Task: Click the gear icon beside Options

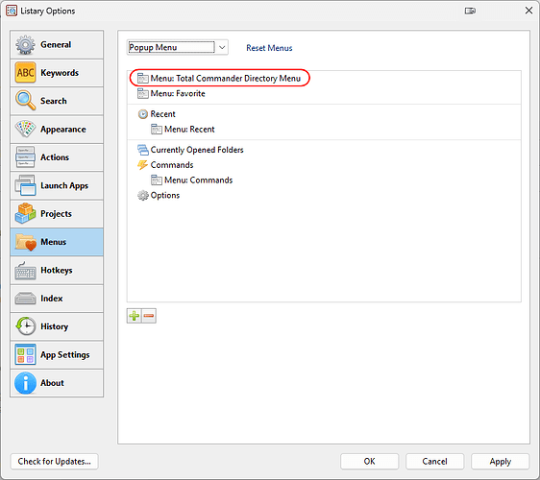Action: tap(143, 196)
